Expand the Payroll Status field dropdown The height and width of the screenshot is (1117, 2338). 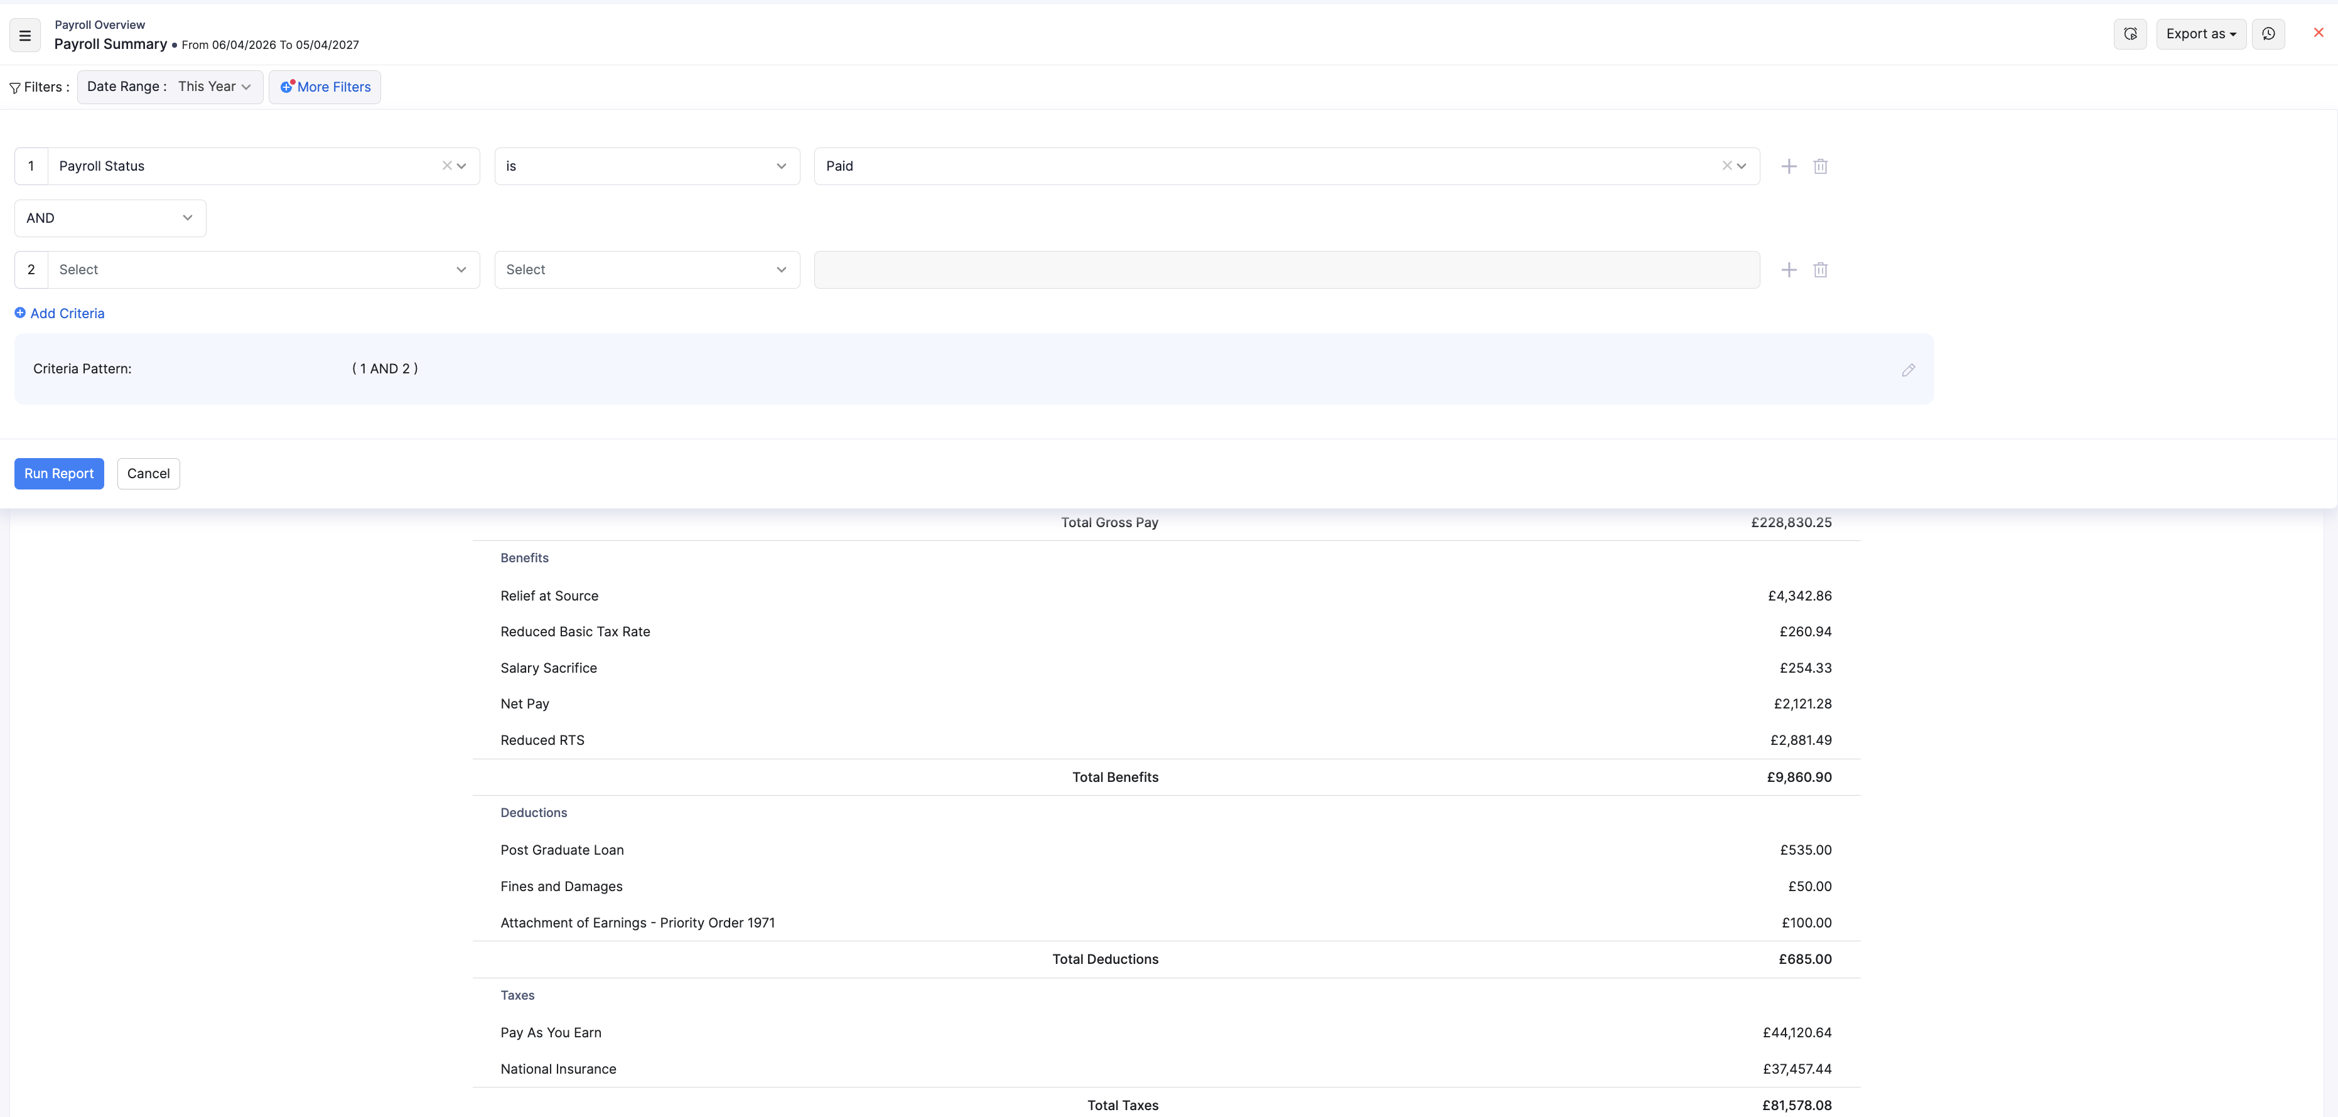(x=461, y=166)
